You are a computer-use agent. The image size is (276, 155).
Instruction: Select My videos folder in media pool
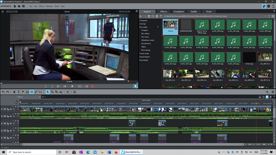click(146, 34)
